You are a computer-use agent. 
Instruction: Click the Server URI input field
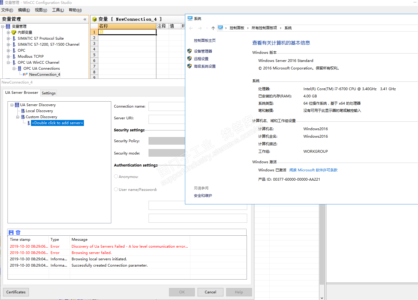(167, 119)
